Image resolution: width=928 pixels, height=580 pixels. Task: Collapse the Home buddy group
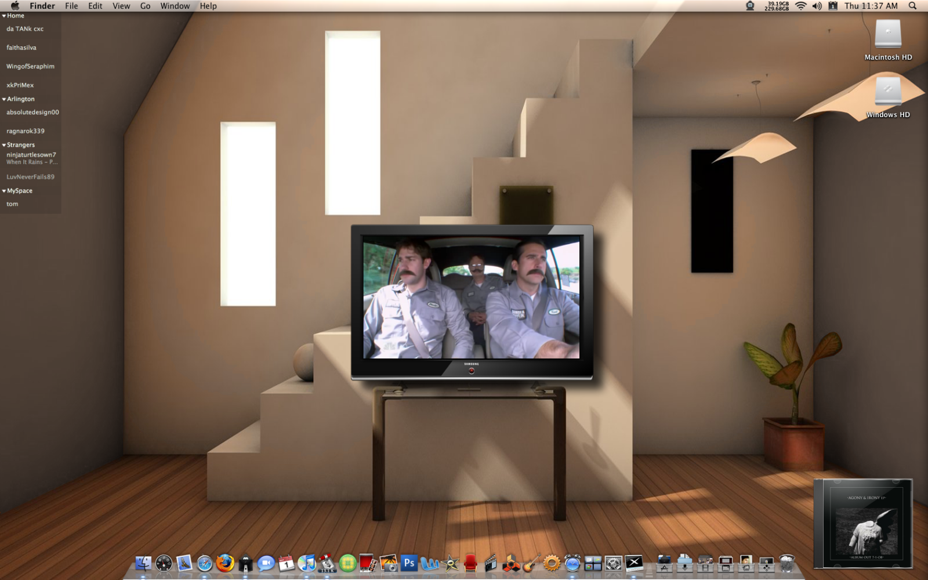[x=4, y=16]
